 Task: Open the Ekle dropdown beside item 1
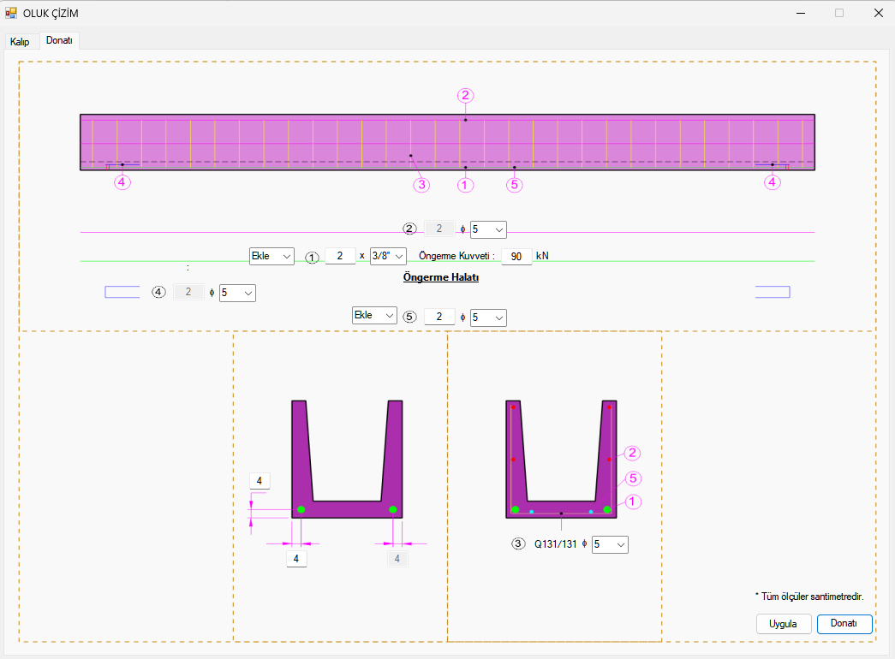[x=271, y=256]
